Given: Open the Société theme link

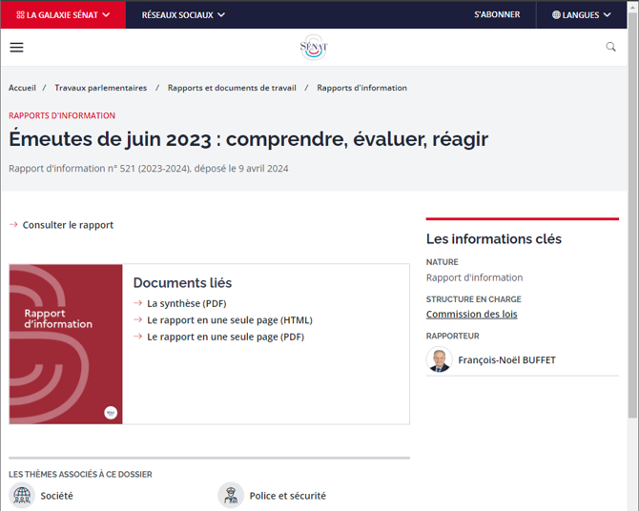Looking at the screenshot, I should (56, 496).
